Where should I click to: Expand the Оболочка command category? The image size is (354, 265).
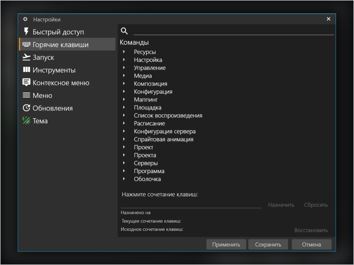click(x=124, y=179)
